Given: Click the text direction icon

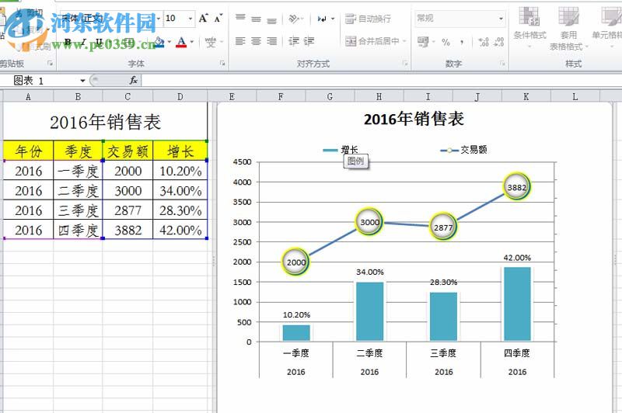Looking at the screenshot, I should click(x=323, y=18).
